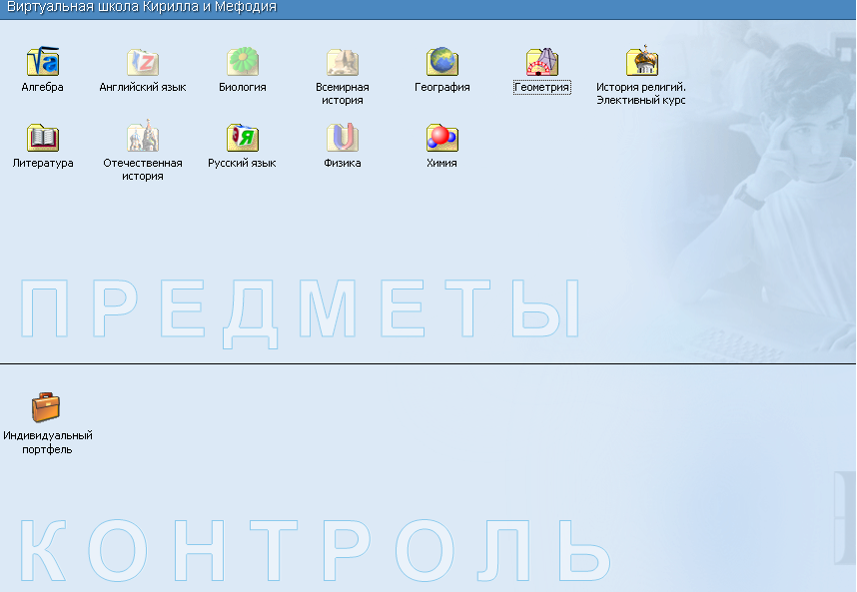Launch the Биология flower icon
This screenshot has width=857, height=592.
pyautogui.click(x=243, y=62)
